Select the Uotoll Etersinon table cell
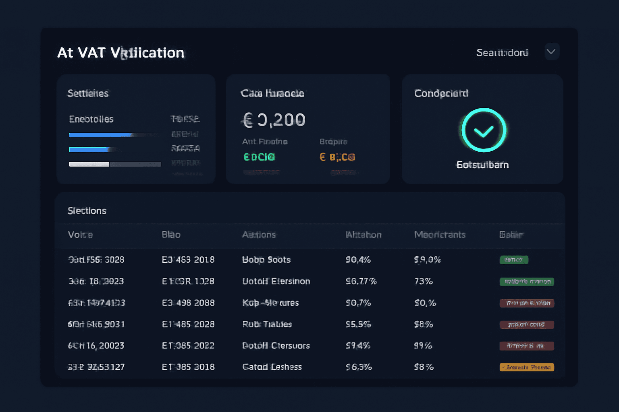Viewport: 619px width, 412px height. [x=276, y=281]
